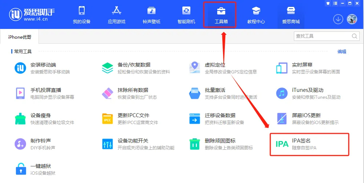Open the 我的设备 phone icon
This screenshot has height=183, width=364.
click(x=82, y=10)
